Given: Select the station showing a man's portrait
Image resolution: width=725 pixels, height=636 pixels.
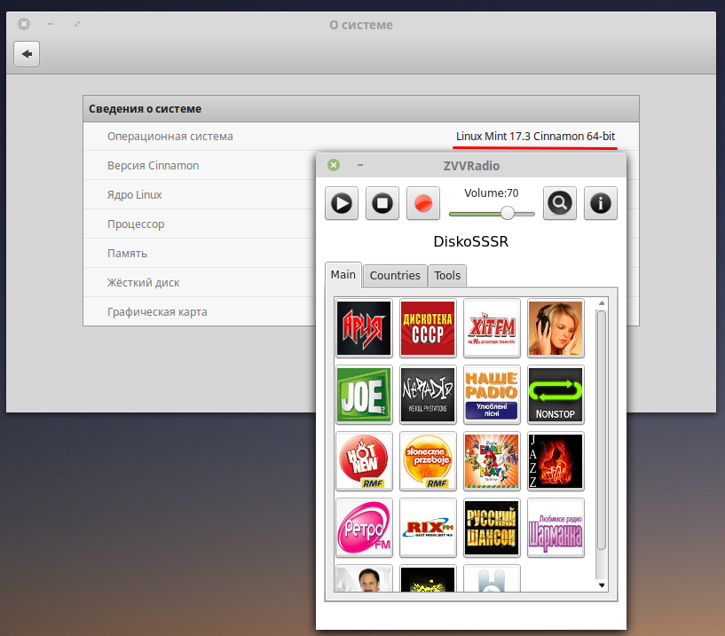Looking at the screenshot, I should click(364, 578).
